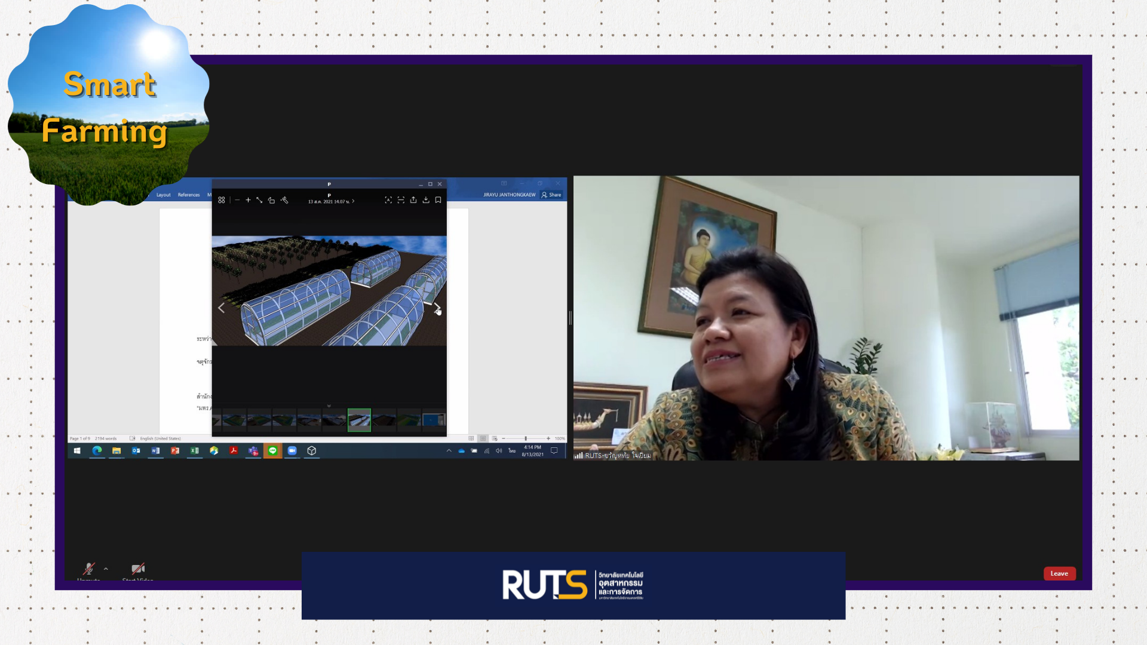Go to the next image arrow
Viewport: 1147px width, 645px height.
coord(437,308)
